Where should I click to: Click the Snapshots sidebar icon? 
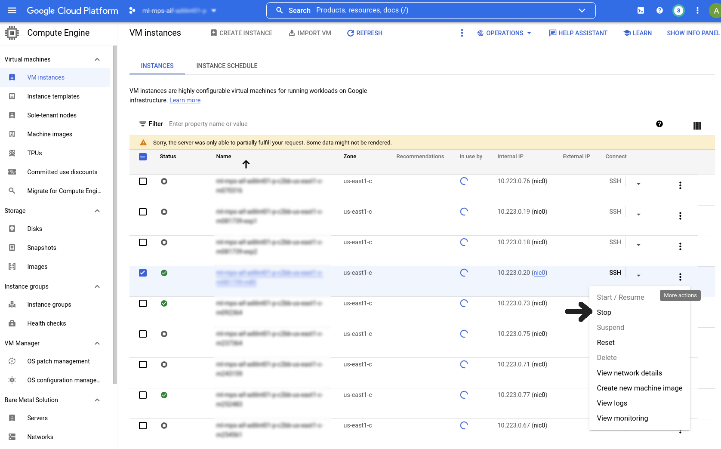click(x=12, y=248)
